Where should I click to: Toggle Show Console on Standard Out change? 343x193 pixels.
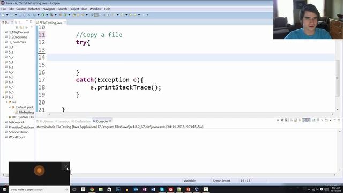(x=304, y=120)
